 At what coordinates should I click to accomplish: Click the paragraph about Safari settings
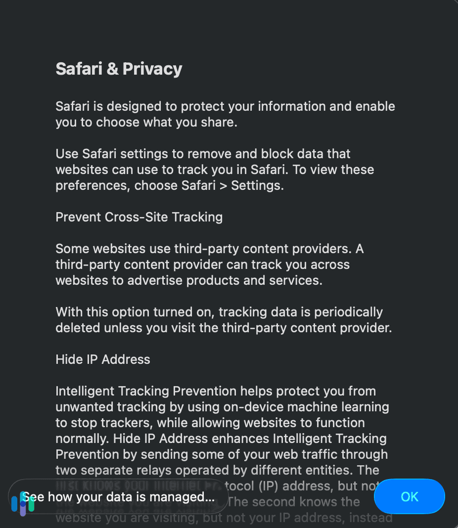(215, 169)
